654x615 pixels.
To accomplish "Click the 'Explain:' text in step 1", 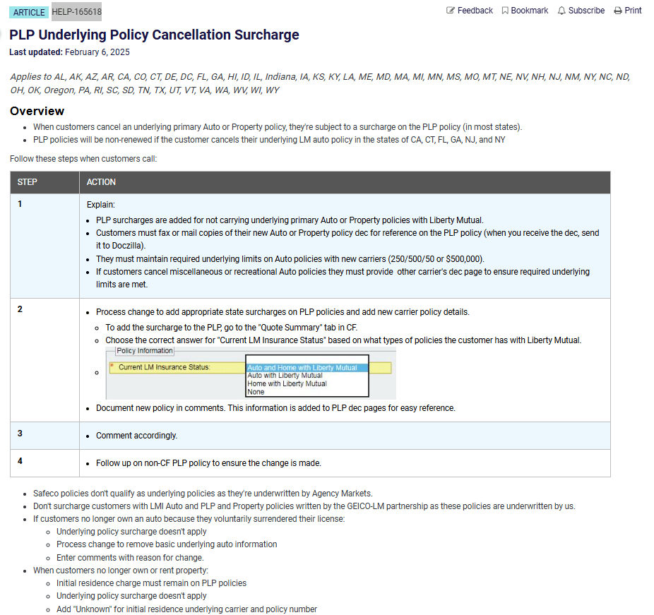I will click(x=101, y=205).
